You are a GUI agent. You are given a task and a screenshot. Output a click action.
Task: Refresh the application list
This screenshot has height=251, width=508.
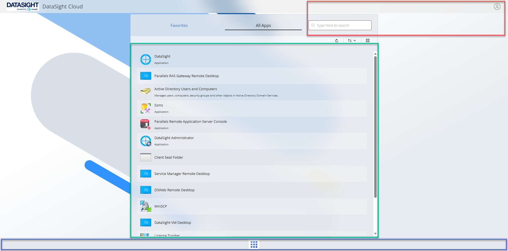coord(336,40)
